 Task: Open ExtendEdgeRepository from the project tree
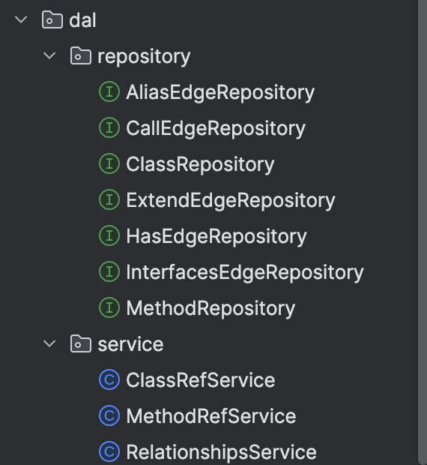[231, 200]
